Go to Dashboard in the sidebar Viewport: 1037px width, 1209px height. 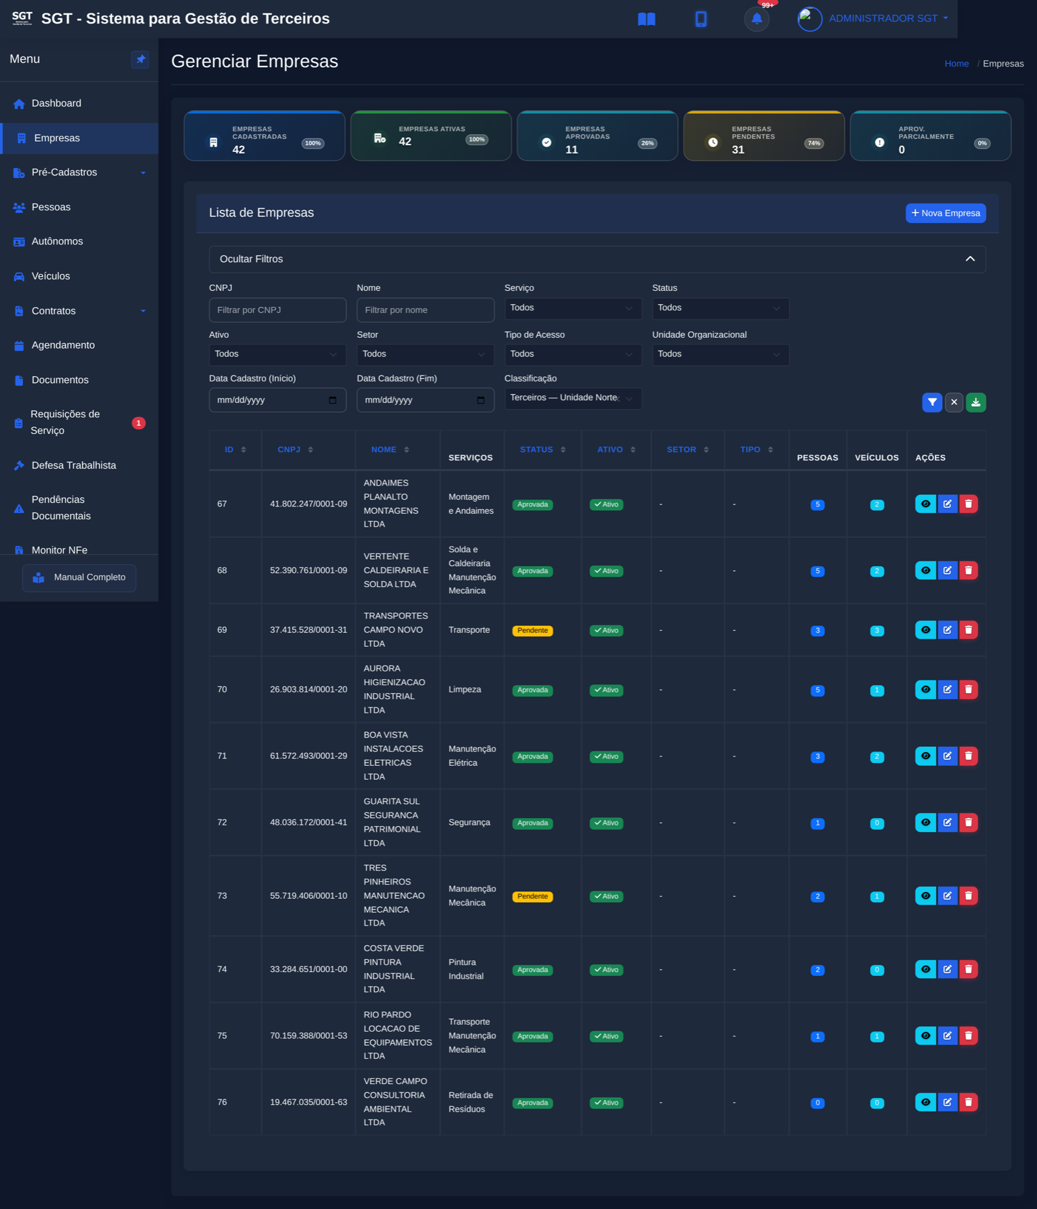pos(79,103)
